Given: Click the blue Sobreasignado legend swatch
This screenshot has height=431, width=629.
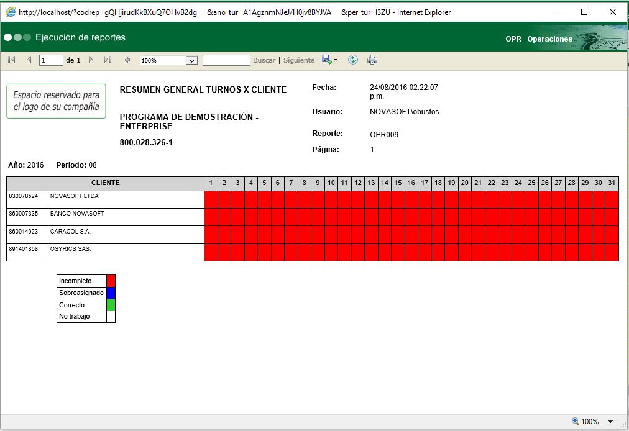Looking at the screenshot, I should [111, 293].
